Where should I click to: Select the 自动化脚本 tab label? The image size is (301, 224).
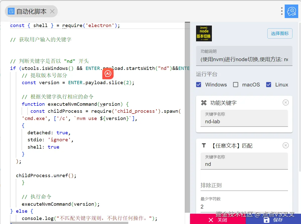[x=31, y=12]
